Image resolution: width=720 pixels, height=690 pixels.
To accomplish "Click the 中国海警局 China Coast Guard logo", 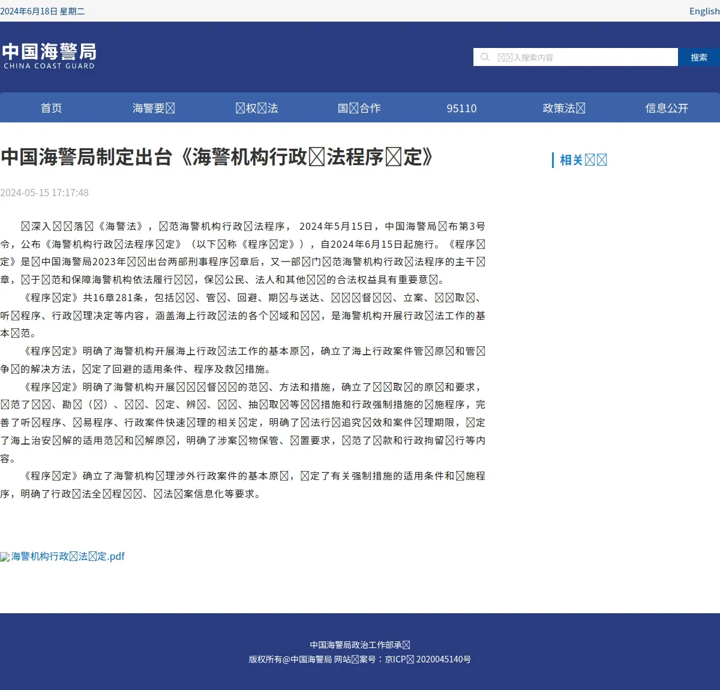I will click(49, 56).
